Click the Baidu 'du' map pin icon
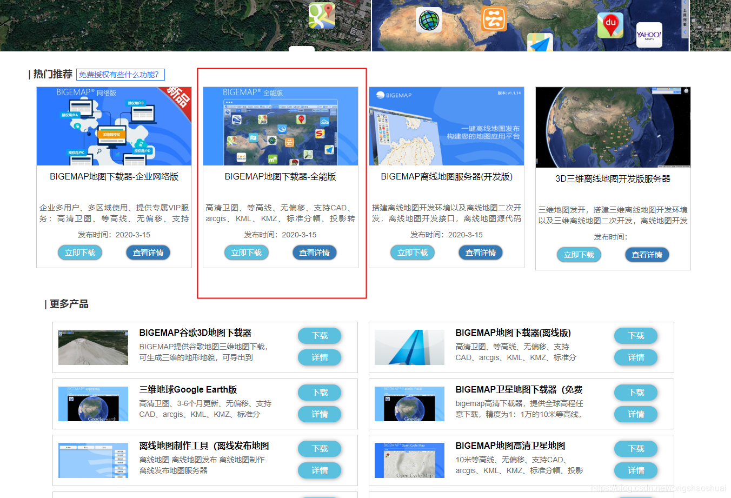731x498 pixels. pyautogui.click(x=610, y=25)
